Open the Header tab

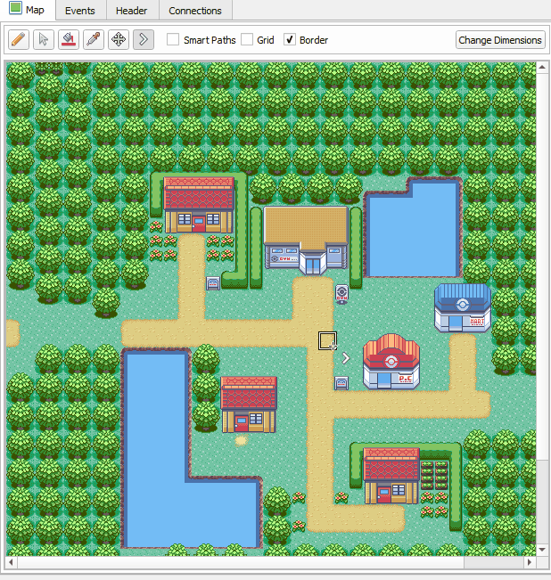click(x=131, y=11)
